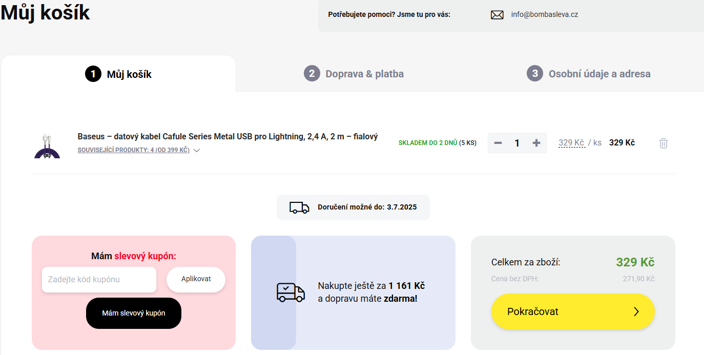This screenshot has width=704, height=355.
Task: Expand related products chevron
Action: pyautogui.click(x=197, y=151)
